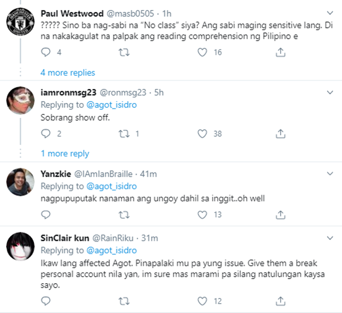Image resolution: width=342 pixels, height=313 pixels.
Task: Open reply box on iamronmsg23's tweet
Action: tap(46, 133)
